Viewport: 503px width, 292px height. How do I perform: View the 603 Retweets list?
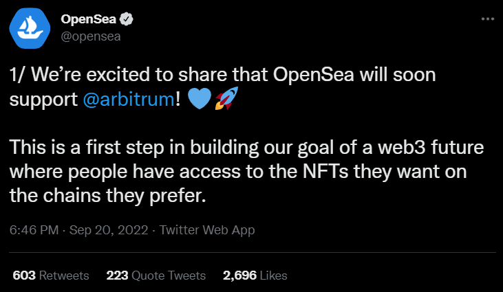(51, 276)
